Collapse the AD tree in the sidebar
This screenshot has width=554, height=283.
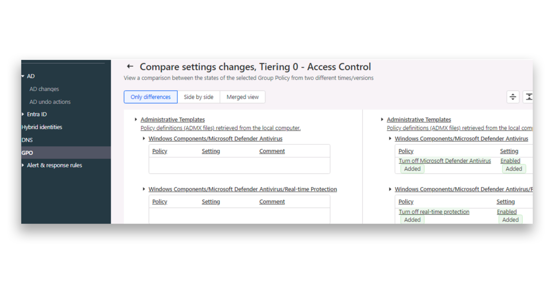point(23,76)
